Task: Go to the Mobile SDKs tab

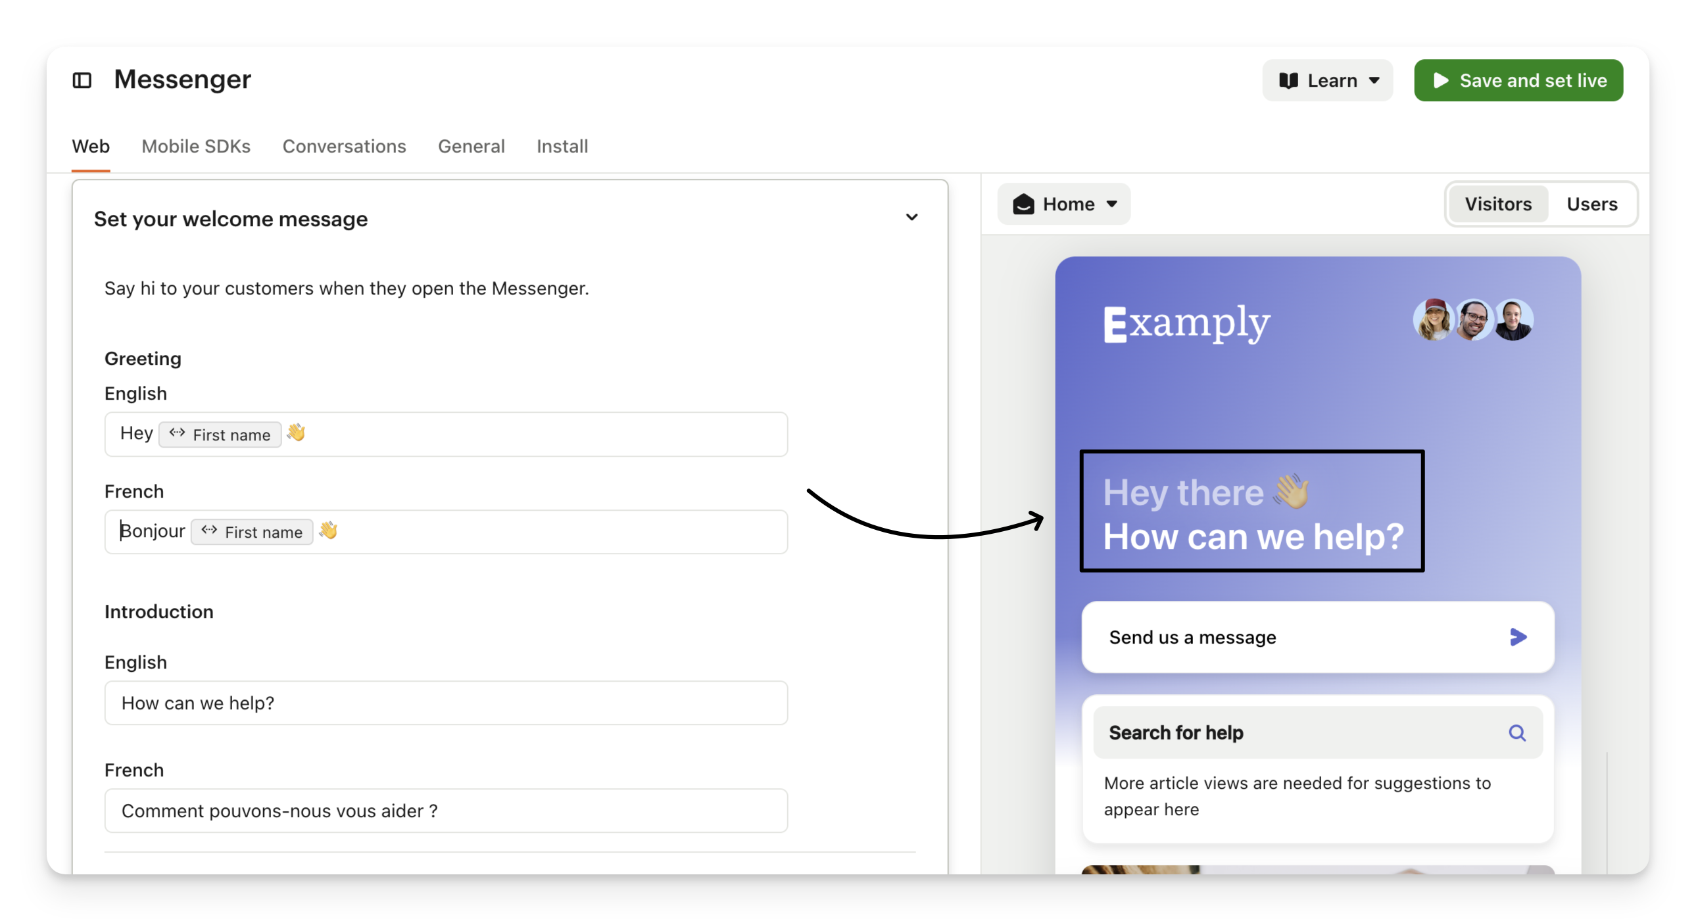Action: click(x=196, y=146)
